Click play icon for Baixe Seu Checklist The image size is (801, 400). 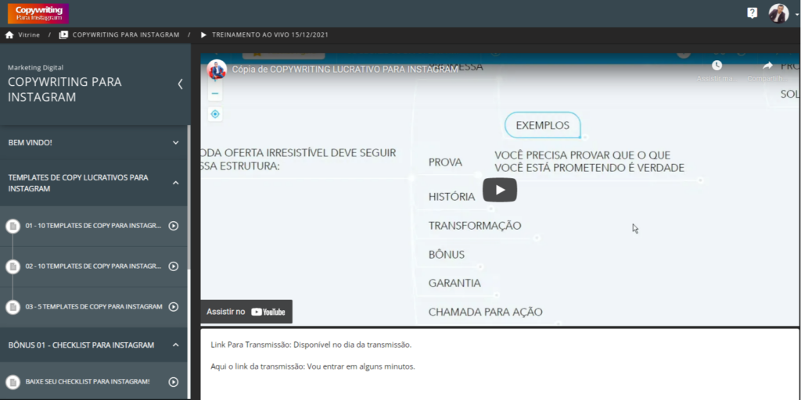click(x=174, y=382)
